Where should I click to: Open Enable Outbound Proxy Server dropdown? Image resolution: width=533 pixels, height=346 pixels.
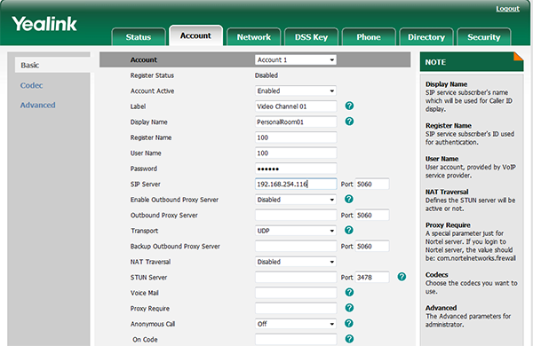(x=296, y=200)
